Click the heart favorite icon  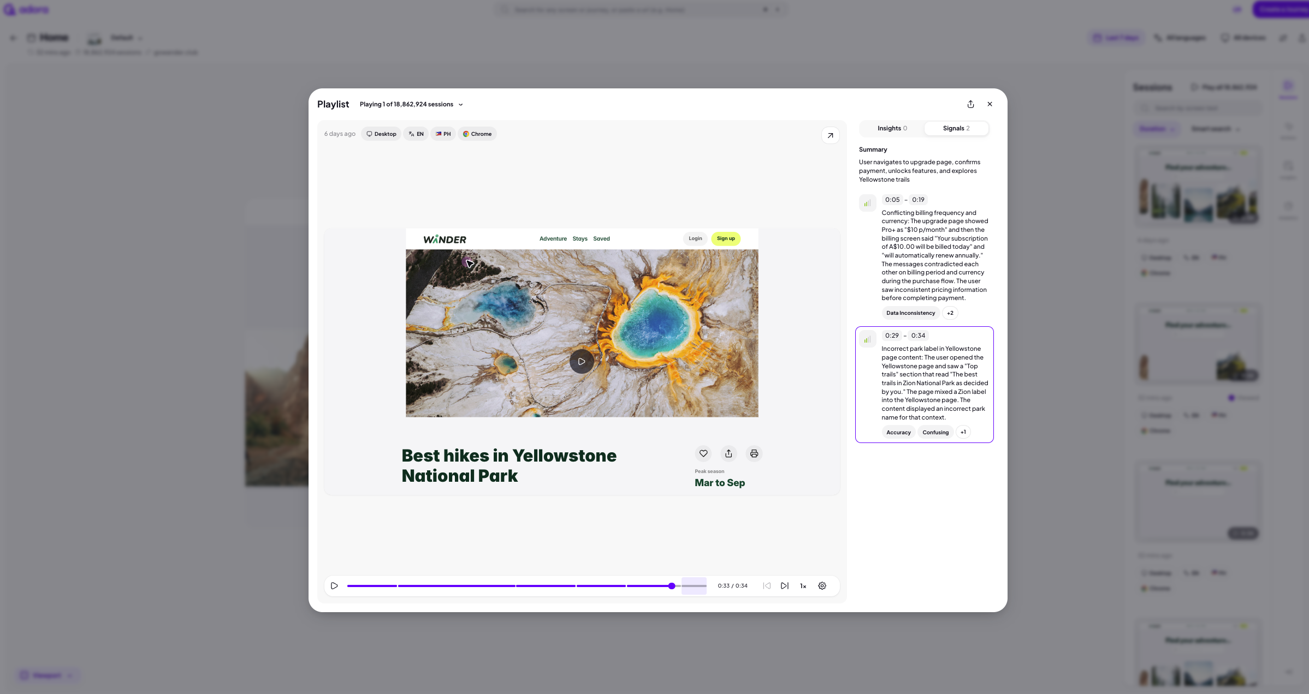[703, 453]
